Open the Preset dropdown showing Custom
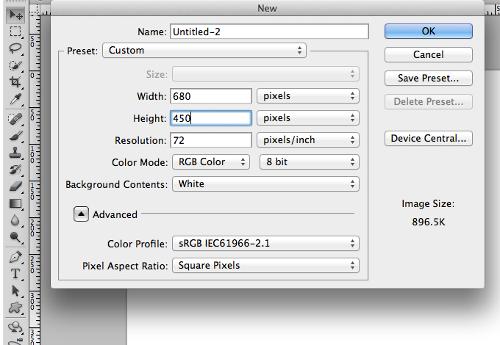 (204, 51)
